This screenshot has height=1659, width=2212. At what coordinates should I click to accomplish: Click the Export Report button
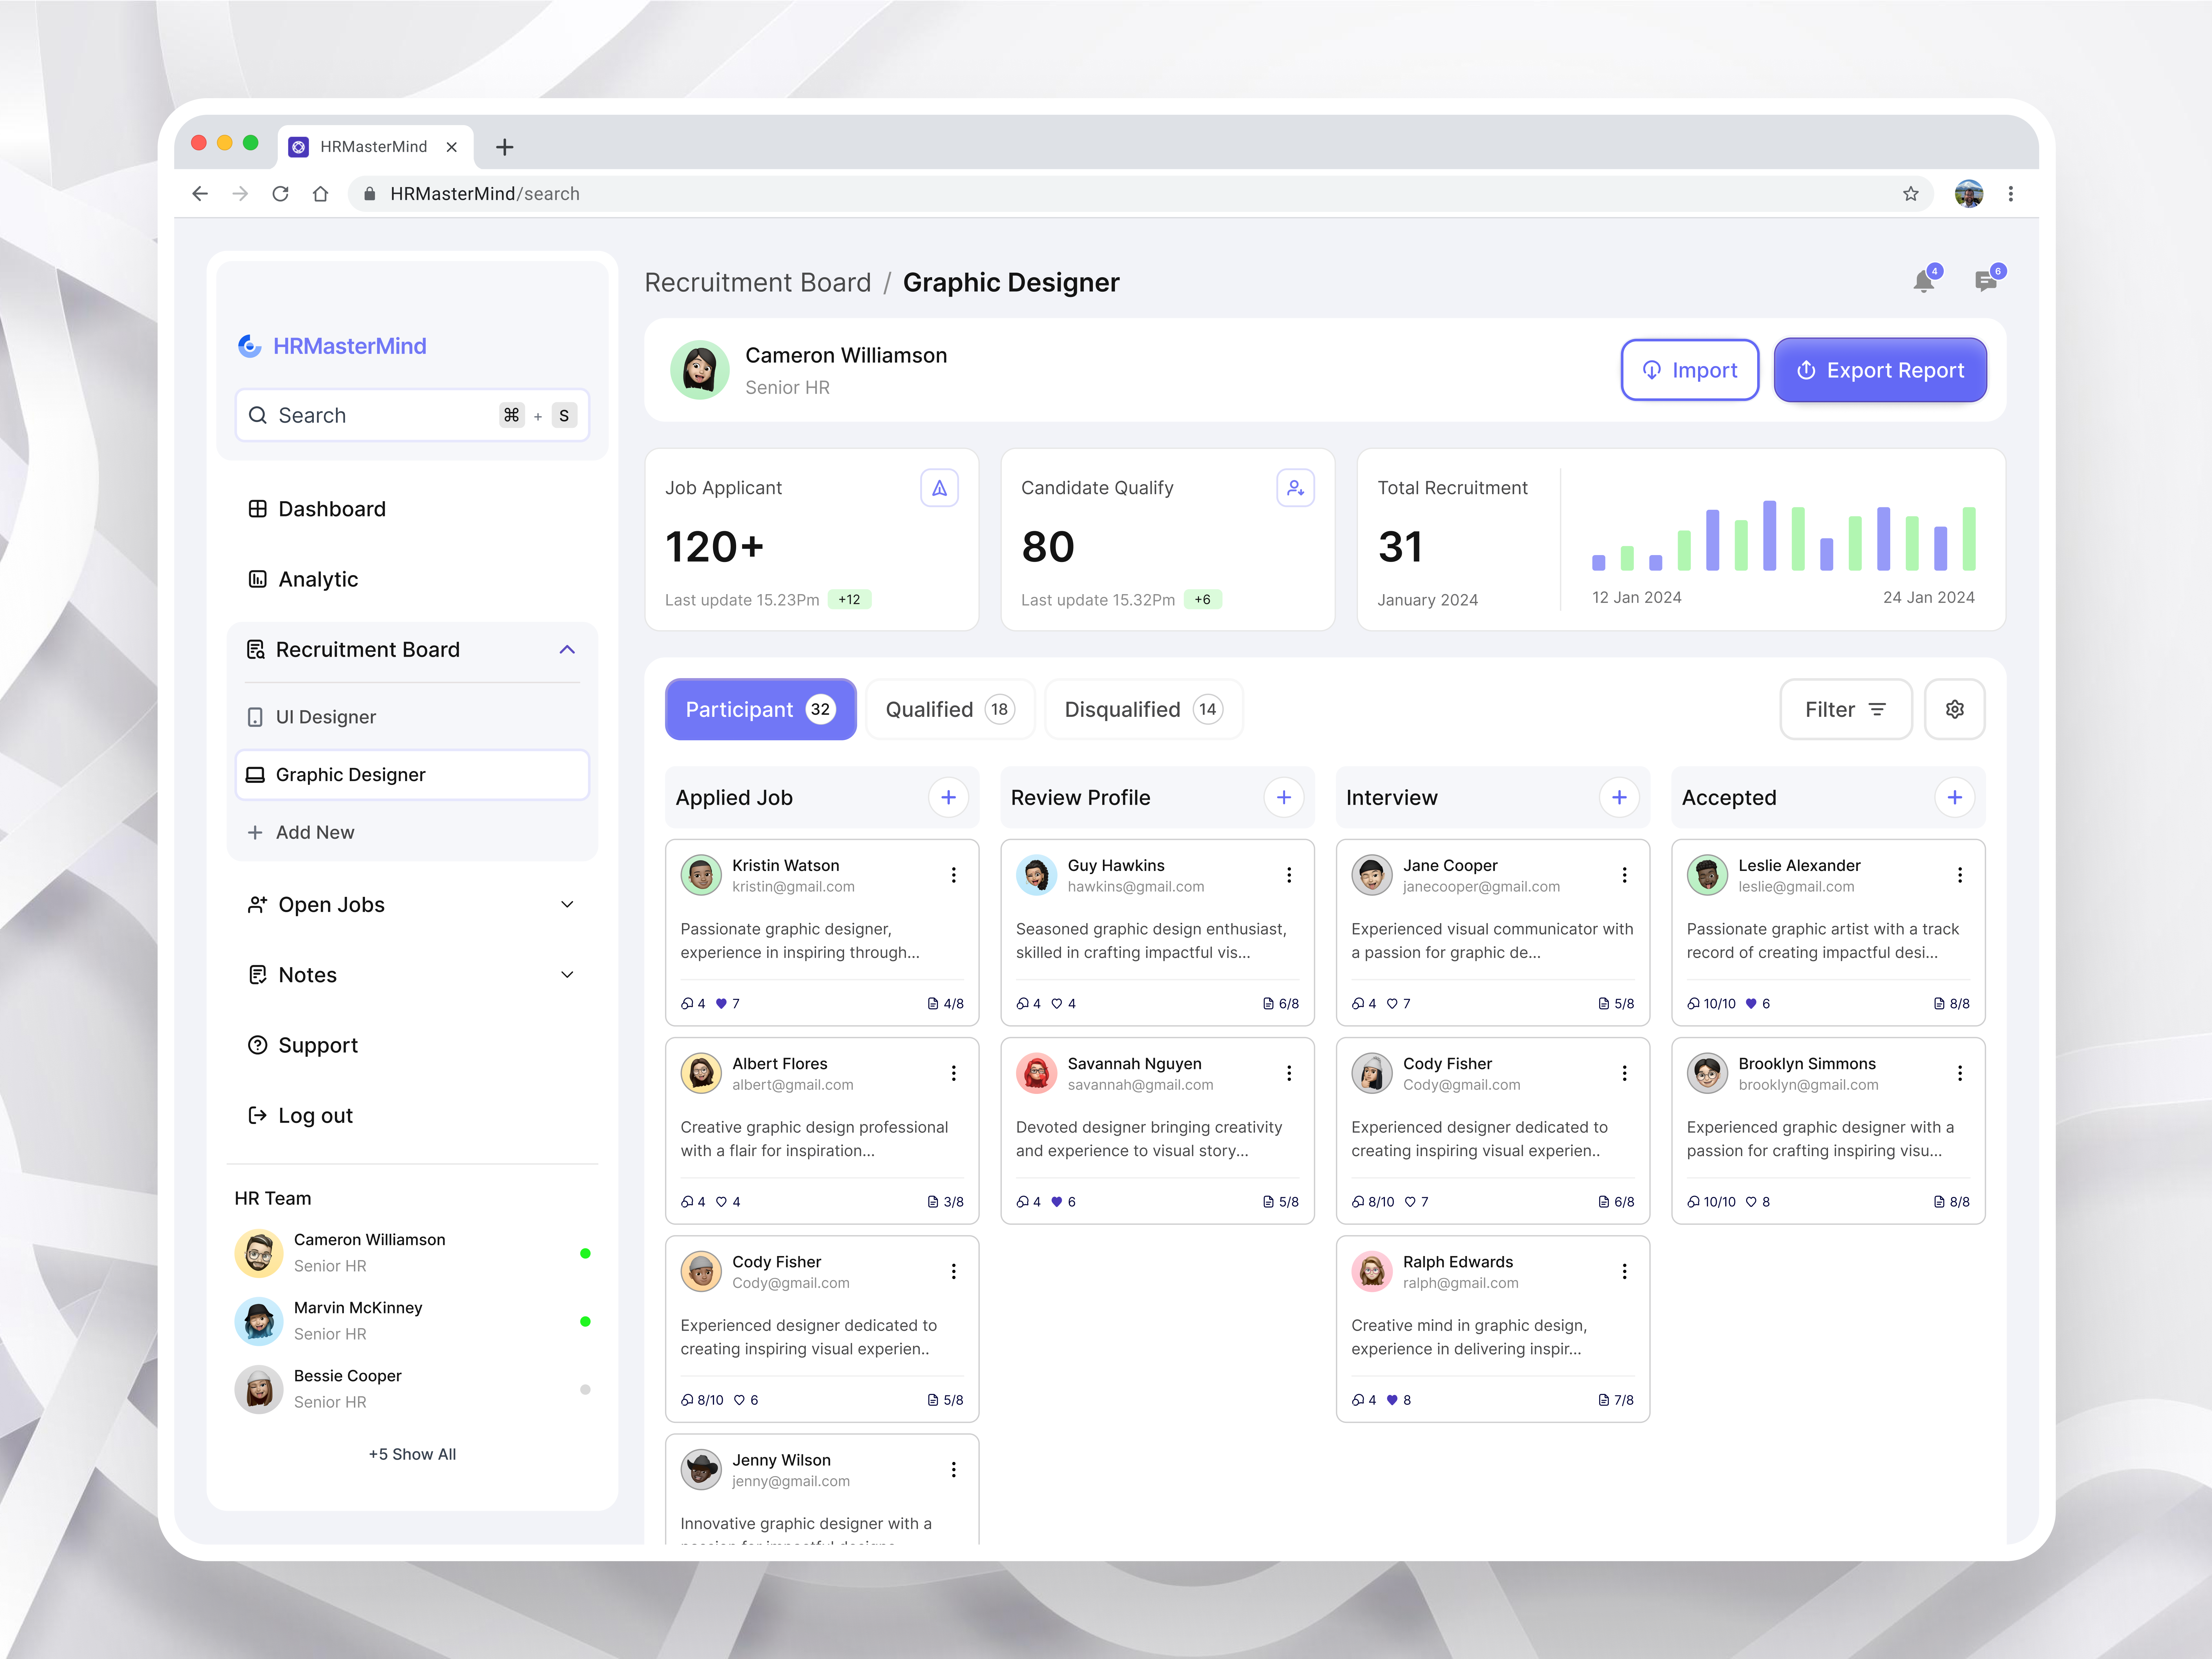click(x=1880, y=370)
